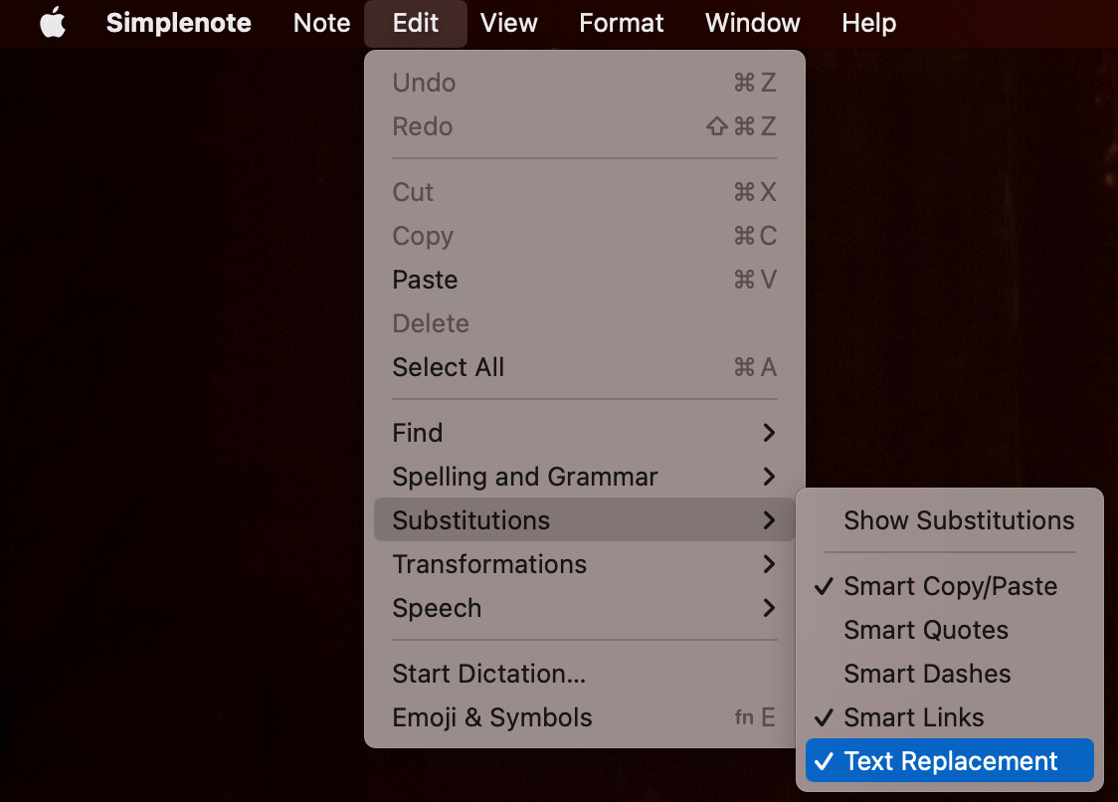Turn off Smart Copy/Paste
Image resolution: width=1118 pixels, height=802 pixels.
[949, 586]
